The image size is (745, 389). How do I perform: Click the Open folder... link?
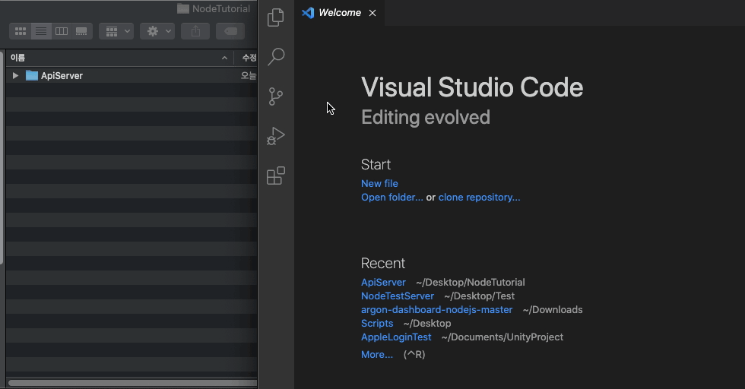[x=392, y=197]
